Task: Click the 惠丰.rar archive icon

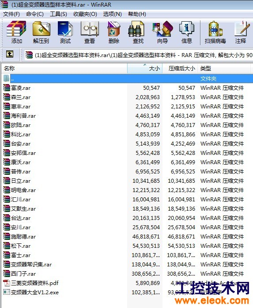Action: point(7,106)
